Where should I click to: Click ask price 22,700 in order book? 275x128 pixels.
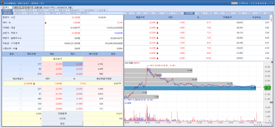52,89
